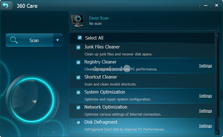Click 'Optimize and repair system configuration.' text
This screenshot has width=223, height=137.
click(x=118, y=99)
